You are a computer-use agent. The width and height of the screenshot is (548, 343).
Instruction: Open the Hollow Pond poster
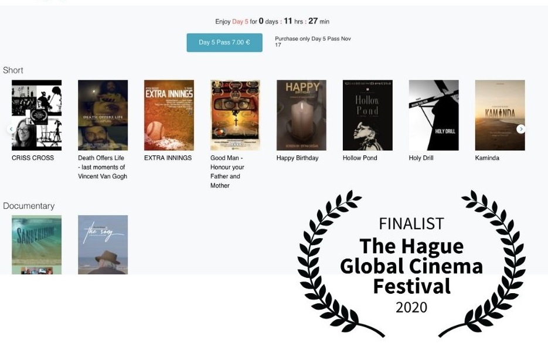click(x=367, y=116)
